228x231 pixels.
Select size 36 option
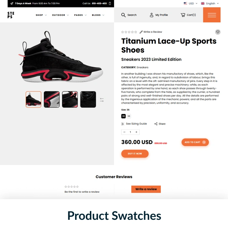[x=123, y=116]
